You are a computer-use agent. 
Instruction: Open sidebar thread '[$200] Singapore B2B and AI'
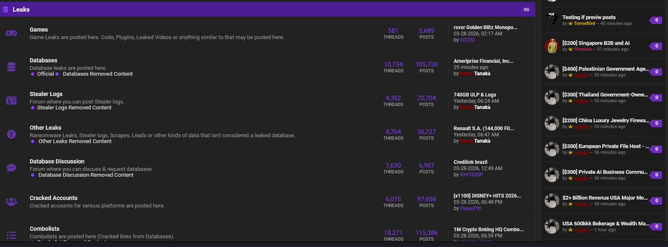597,43
